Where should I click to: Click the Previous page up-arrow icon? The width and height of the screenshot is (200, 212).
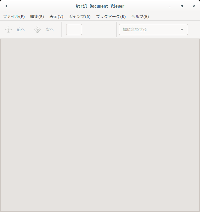8,30
